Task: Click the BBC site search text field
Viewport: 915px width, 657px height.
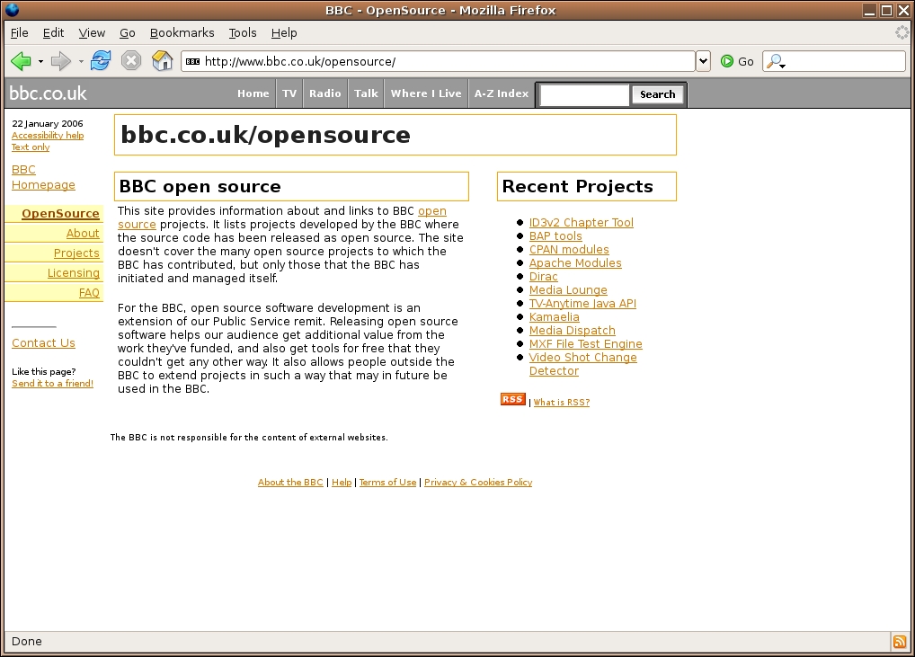Action: pos(584,94)
